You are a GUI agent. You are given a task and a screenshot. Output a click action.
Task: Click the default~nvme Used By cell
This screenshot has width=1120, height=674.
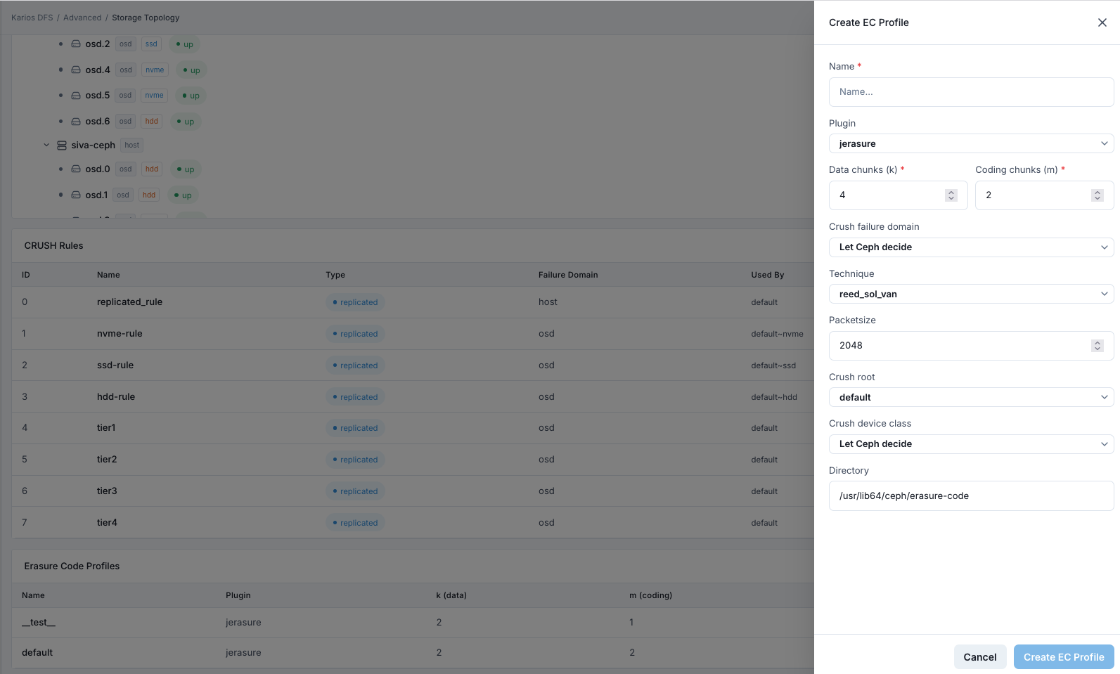point(777,334)
